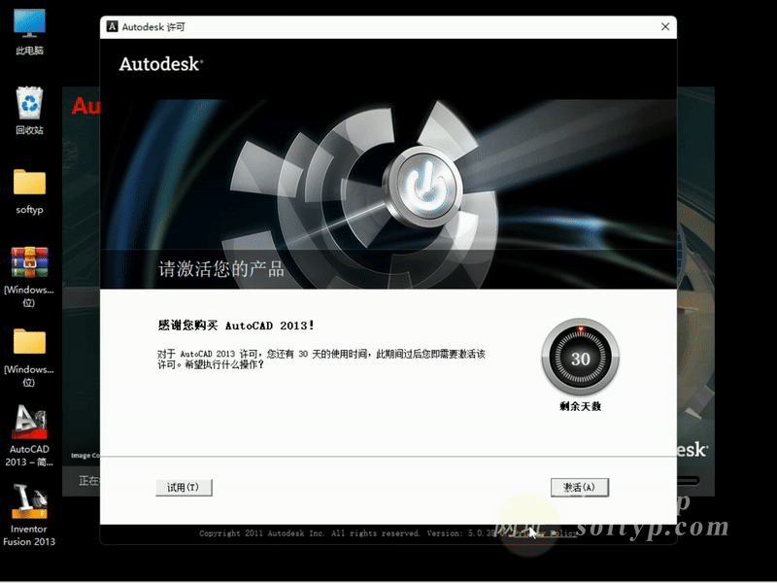Image resolution: width=777 pixels, height=583 pixels.
Task: Click the 感谢您购买 AutoCAD 2013! heading
Action: click(x=236, y=326)
